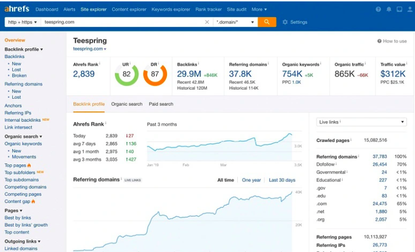This screenshot has height=252, width=415.
Task: Expand the More menu in header
Action: point(259,9)
